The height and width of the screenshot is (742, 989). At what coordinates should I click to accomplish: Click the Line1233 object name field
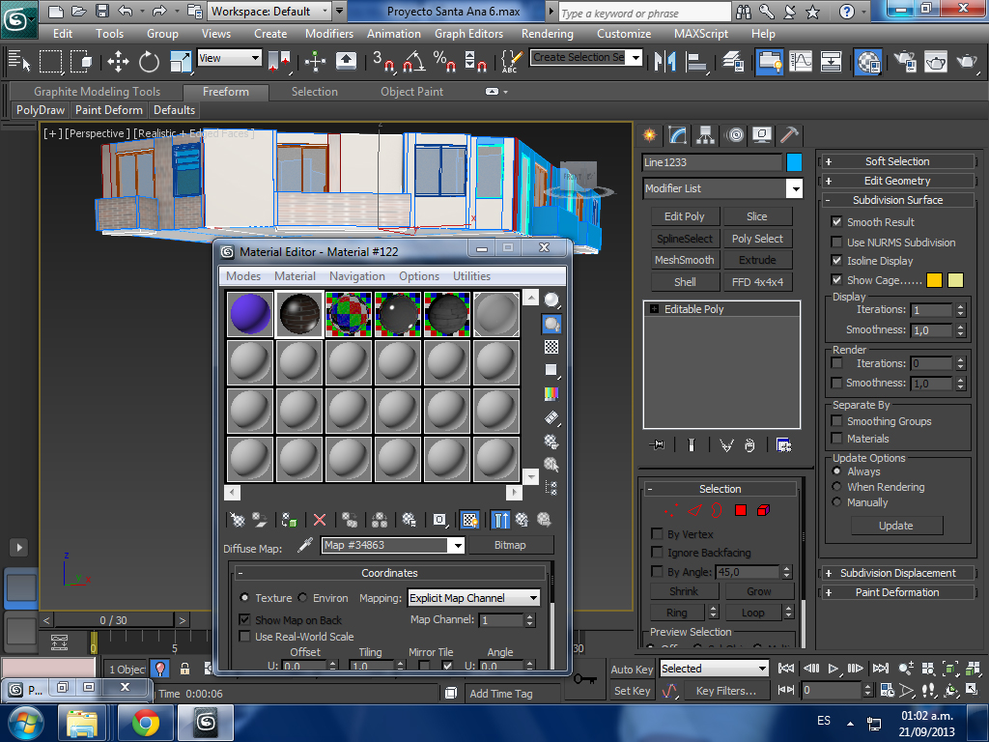712,162
